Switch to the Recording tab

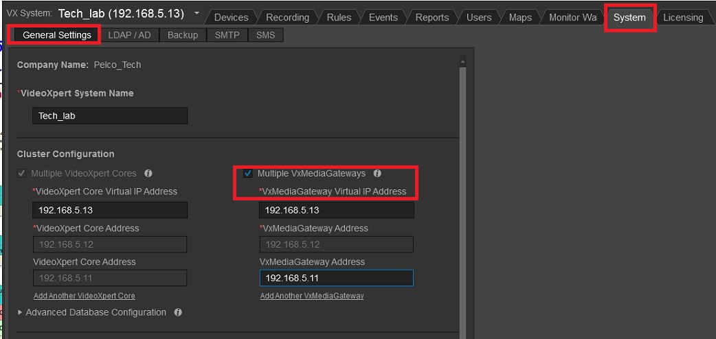tap(287, 17)
